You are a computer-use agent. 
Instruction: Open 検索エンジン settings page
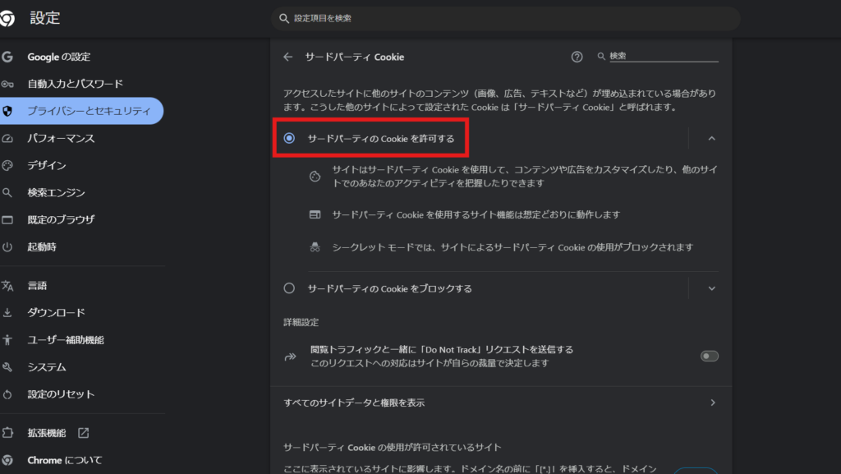point(57,192)
